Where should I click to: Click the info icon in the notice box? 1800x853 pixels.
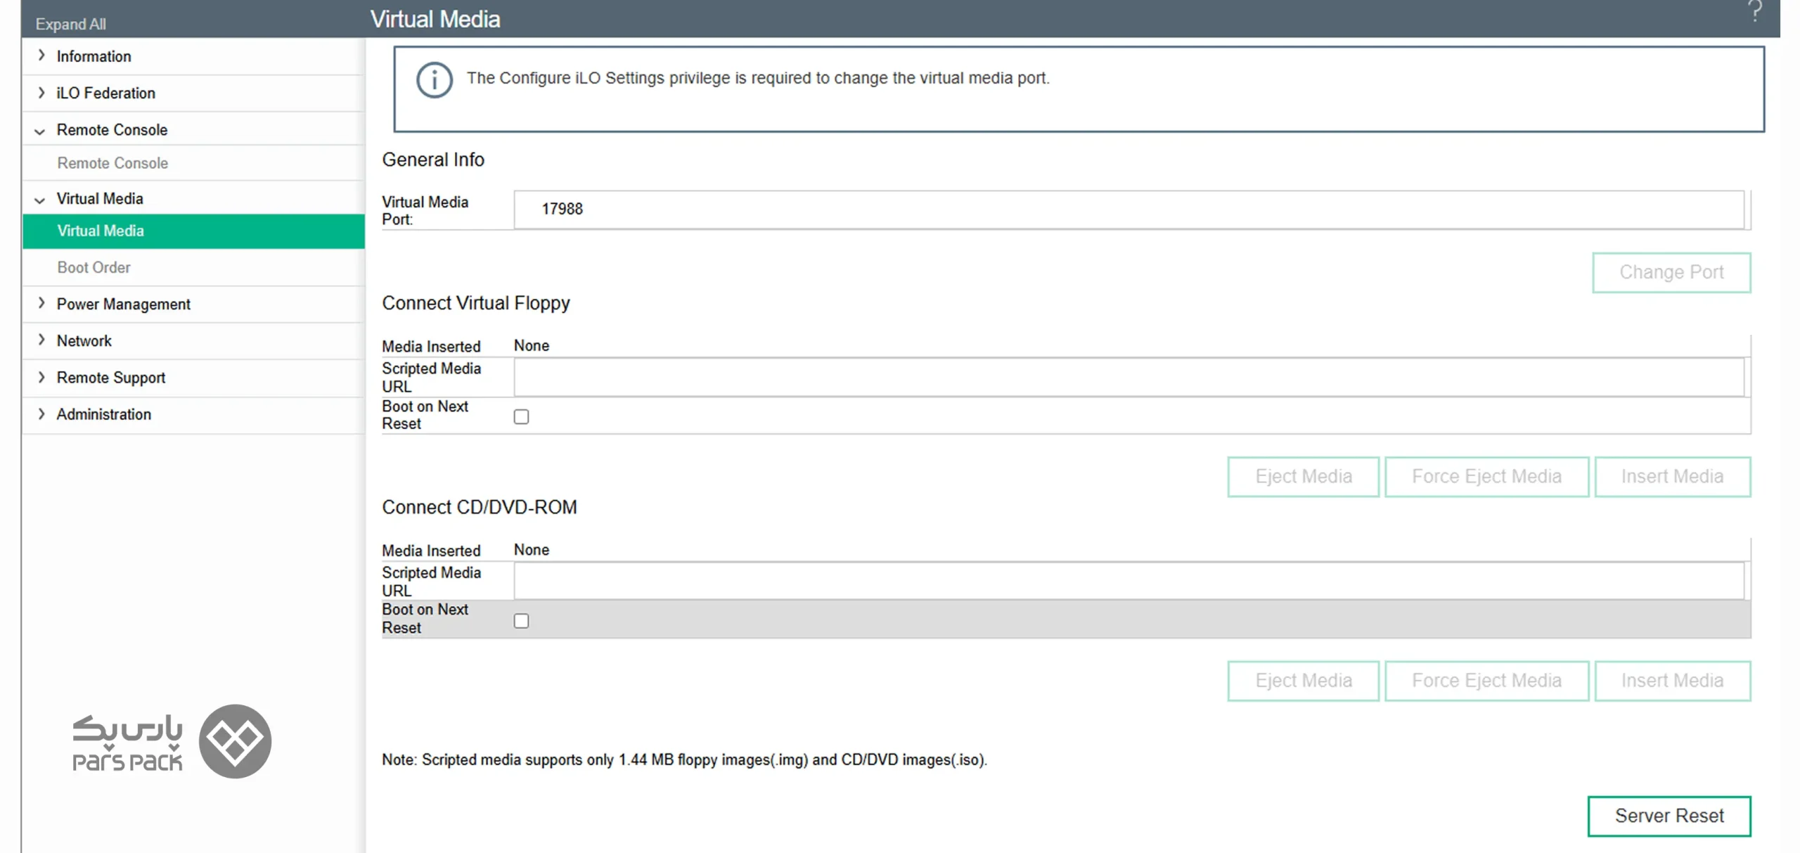(434, 80)
